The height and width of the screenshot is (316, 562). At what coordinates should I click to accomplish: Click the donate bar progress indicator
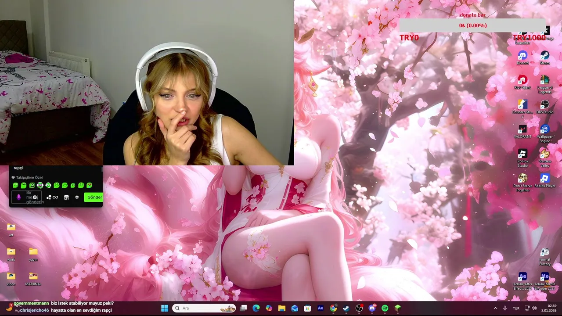472,25
